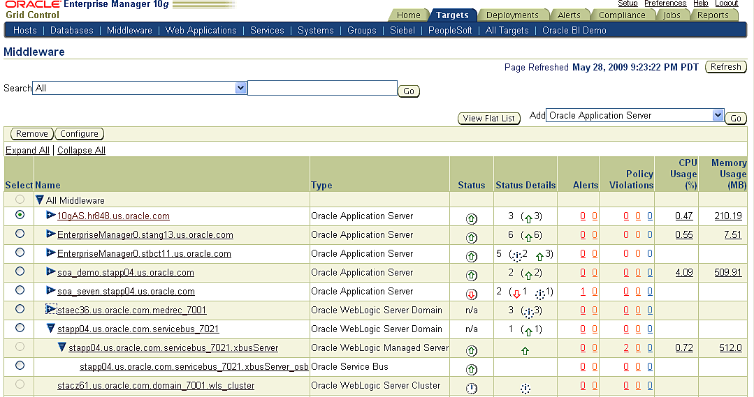Image resolution: width=754 pixels, height=397 pixels.
Task: Collapse the All Middleware tree node
Action: click(40, 200)
